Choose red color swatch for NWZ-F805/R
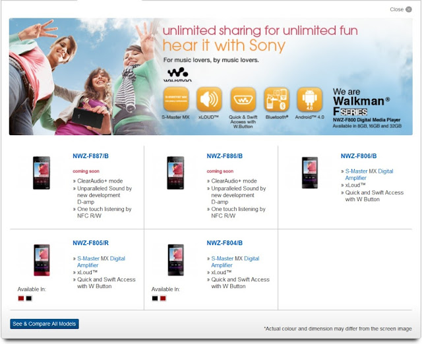422x344 pixels. [x=21, y=299]
